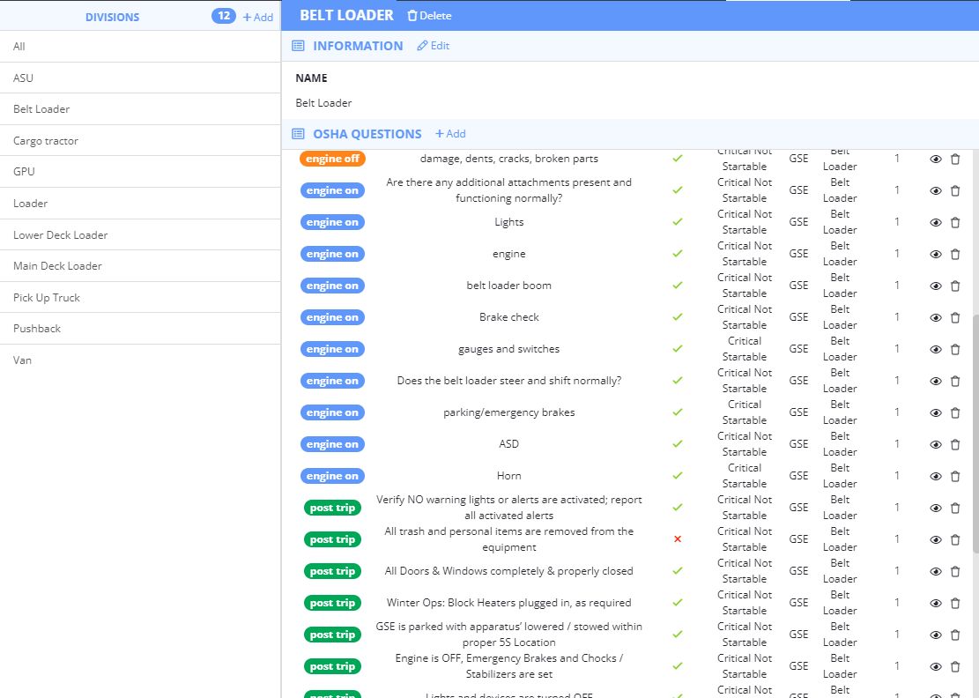
Task: Toggle visibility of the 'Brake check' question
Action: [936, 317]
